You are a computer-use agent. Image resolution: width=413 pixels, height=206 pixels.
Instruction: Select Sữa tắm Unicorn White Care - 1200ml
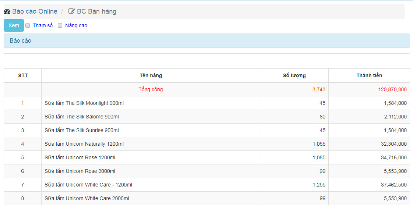point(88,185)
